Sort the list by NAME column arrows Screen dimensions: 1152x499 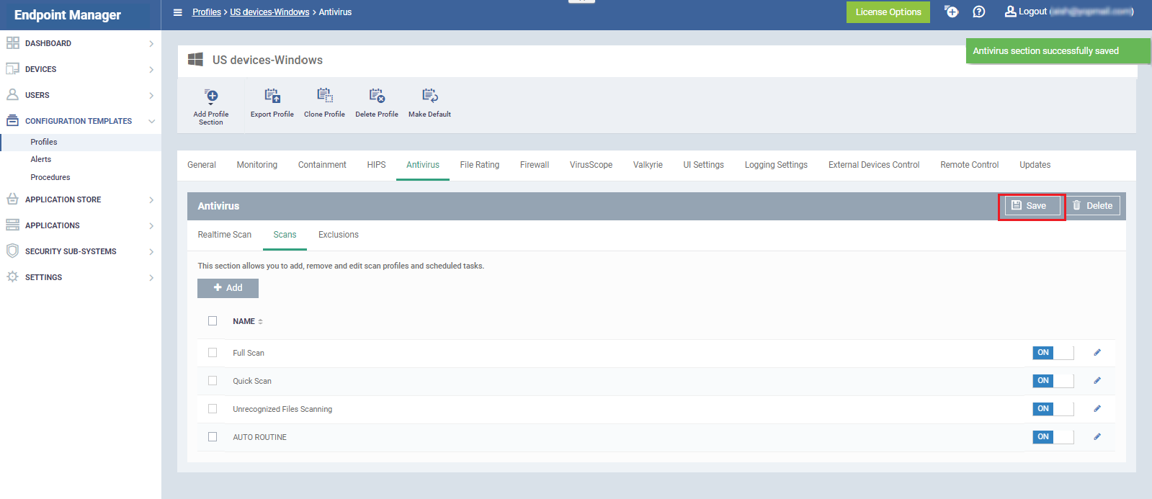coord(260,322)
